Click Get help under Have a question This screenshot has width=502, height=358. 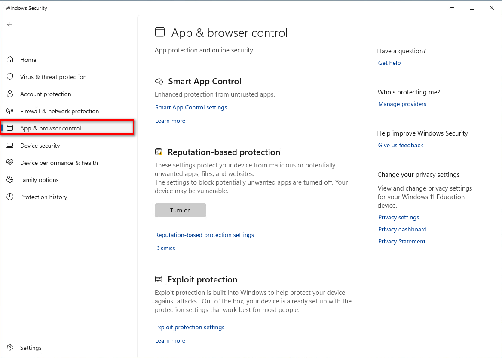tap(389, 63)
